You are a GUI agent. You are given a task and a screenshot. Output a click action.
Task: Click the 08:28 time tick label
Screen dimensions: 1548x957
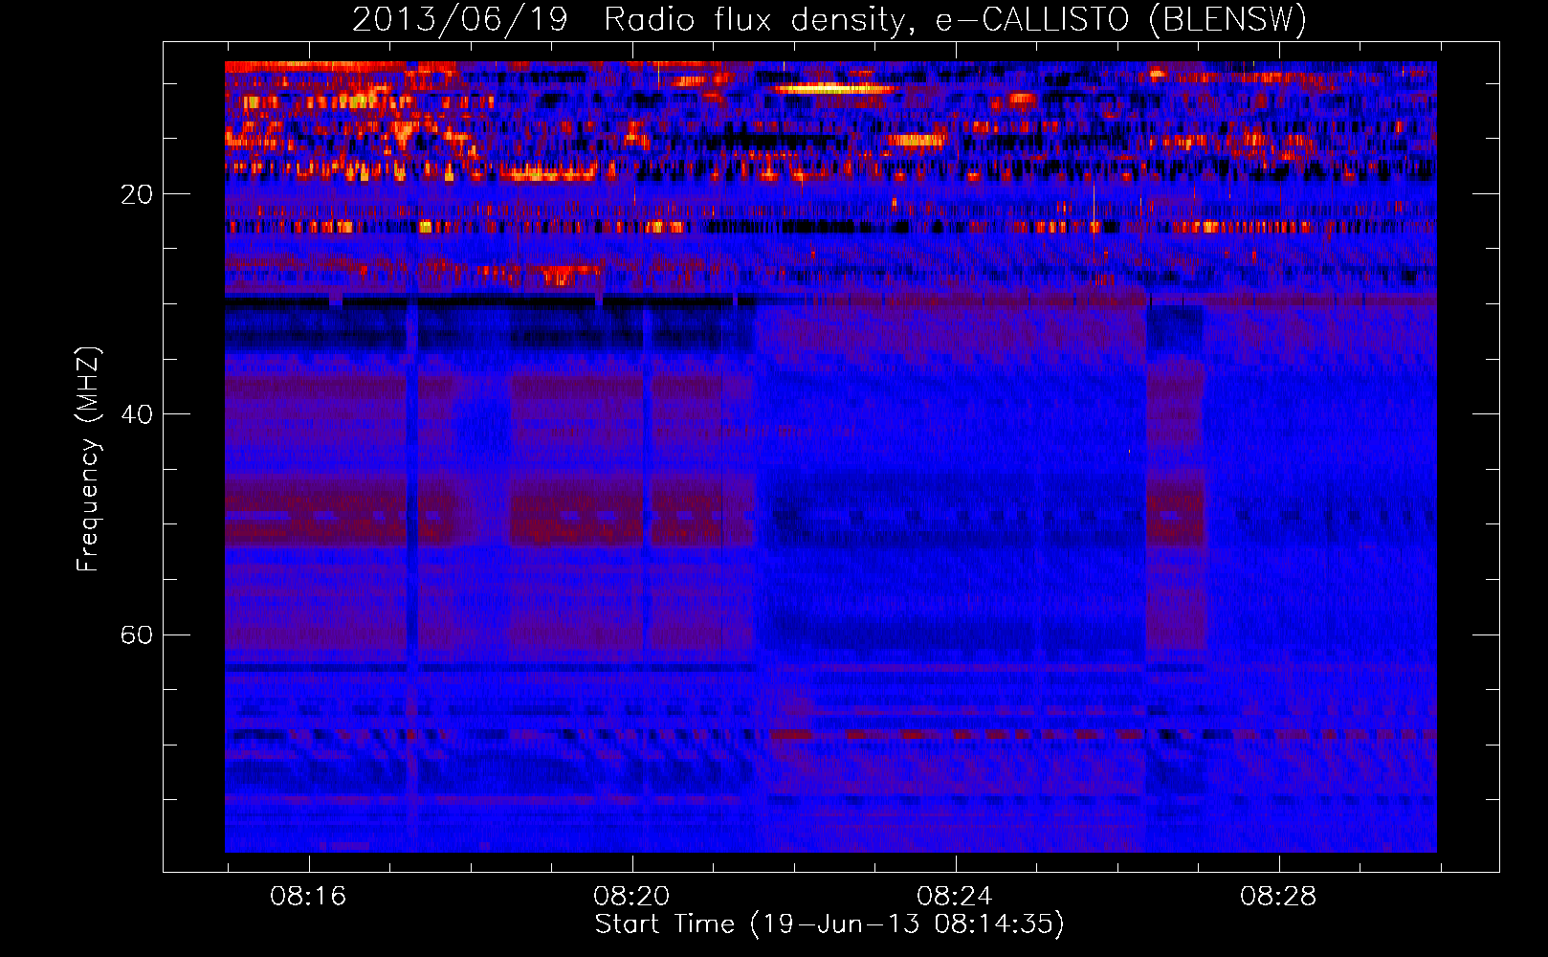coord(1278,896)
